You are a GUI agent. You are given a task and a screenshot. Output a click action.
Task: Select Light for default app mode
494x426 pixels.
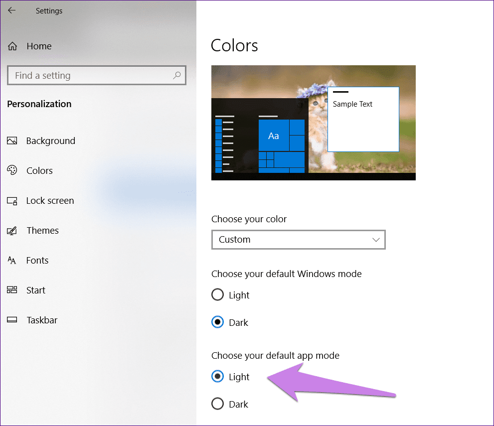pos(217,377)
